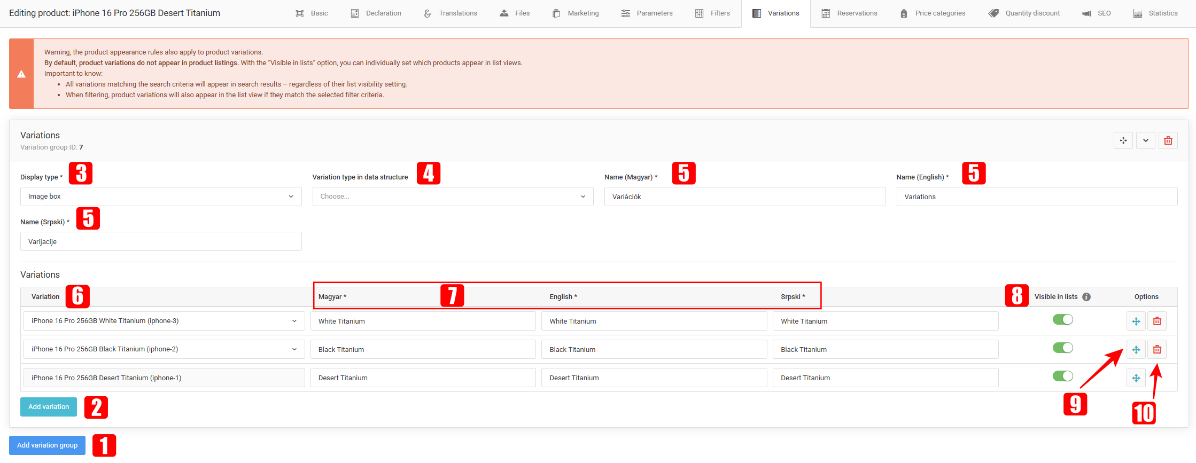The height and width of the screenshot is (463, 1196).
Task: Select the Variations tab
Action: (776, 13)
